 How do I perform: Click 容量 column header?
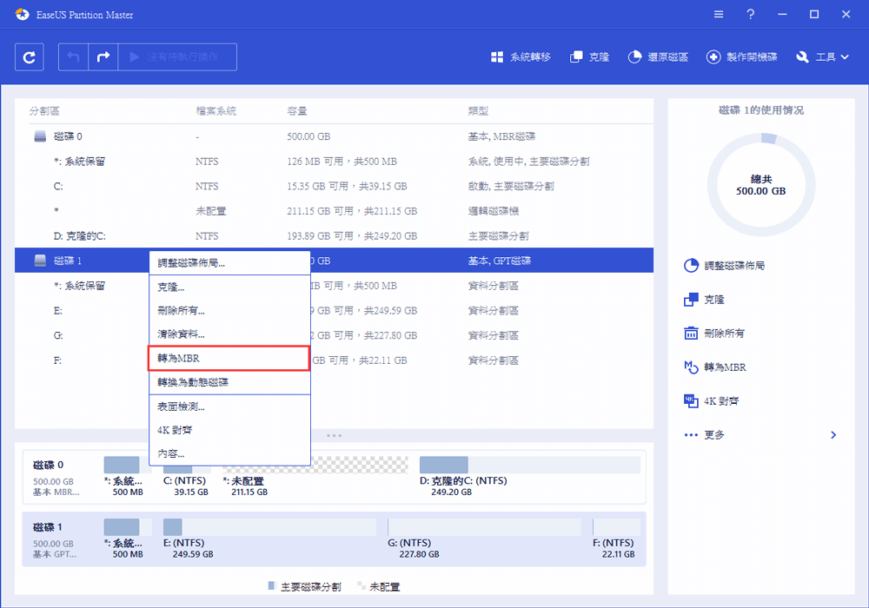[x=297, y=111]
